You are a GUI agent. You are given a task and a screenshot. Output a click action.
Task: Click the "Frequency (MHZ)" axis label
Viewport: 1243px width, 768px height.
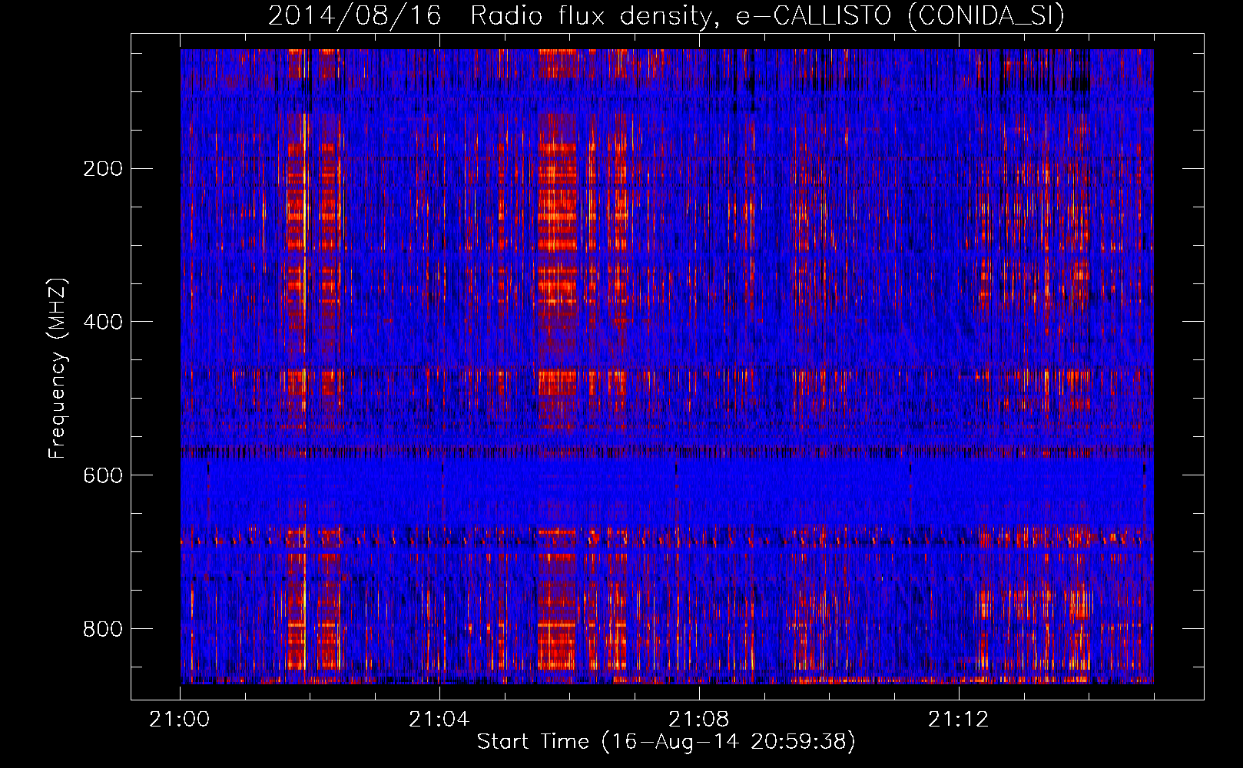tap(58, 368)
